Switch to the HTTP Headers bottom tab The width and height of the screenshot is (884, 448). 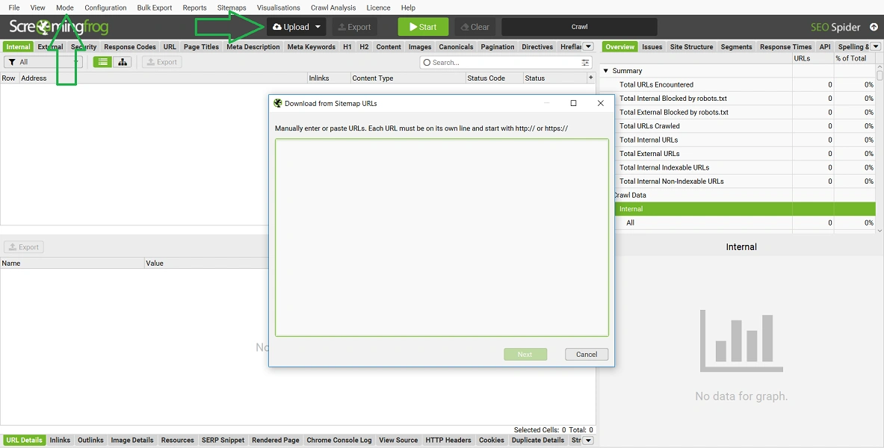448,440
